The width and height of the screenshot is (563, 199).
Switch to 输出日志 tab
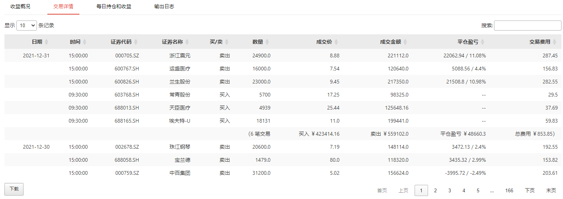164,7
